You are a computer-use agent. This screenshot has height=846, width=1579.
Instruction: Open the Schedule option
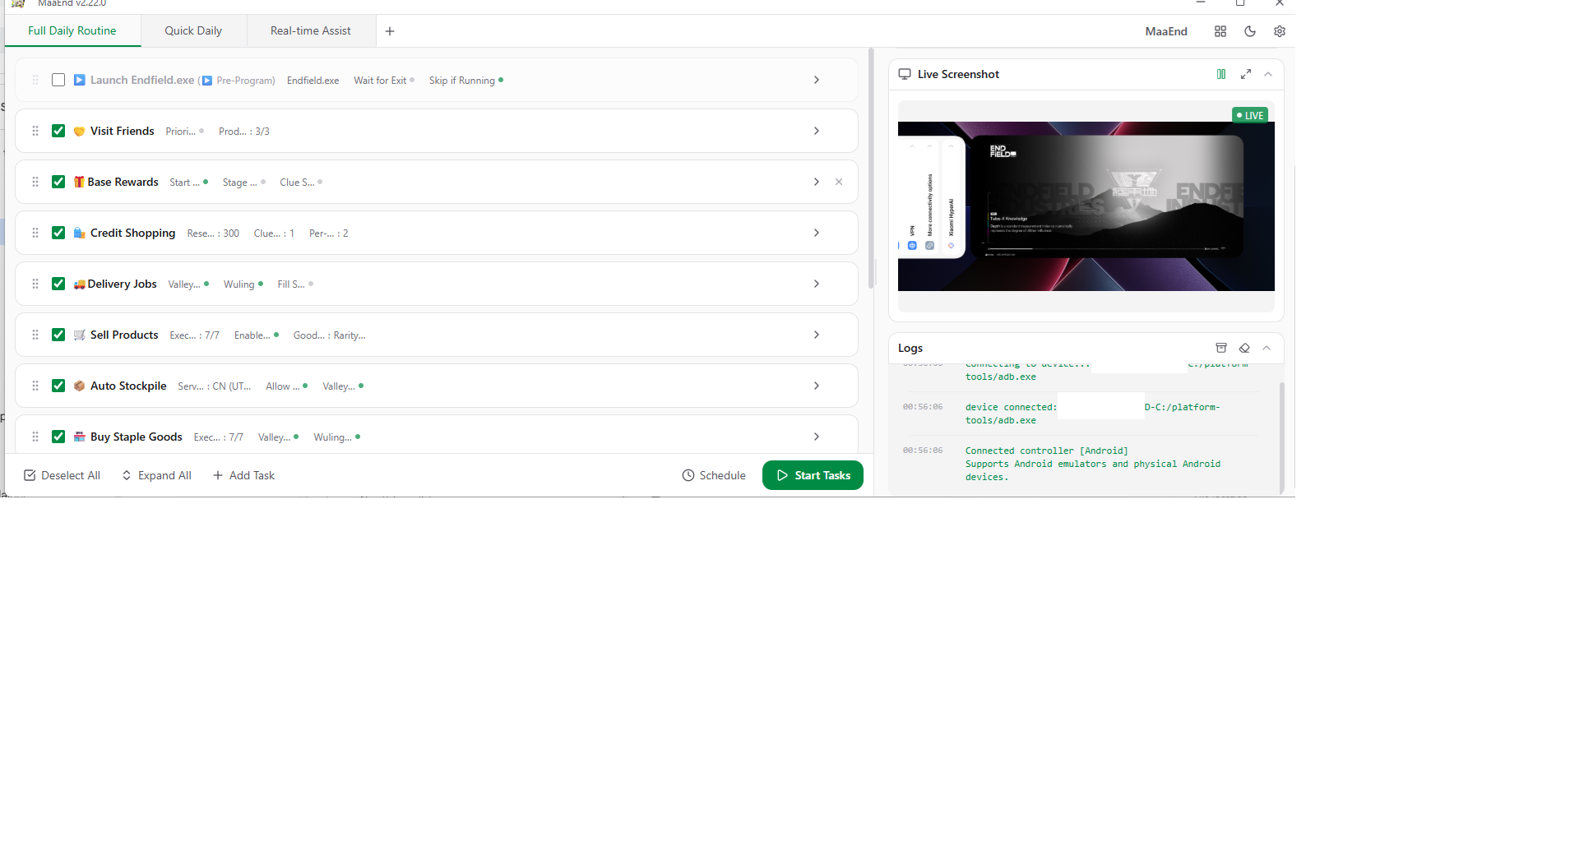(714, 475)
